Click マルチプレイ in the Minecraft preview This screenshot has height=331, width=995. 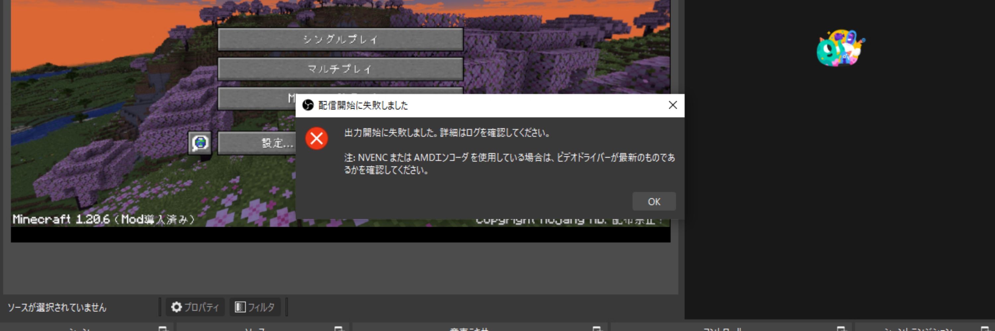click(340, 69)
